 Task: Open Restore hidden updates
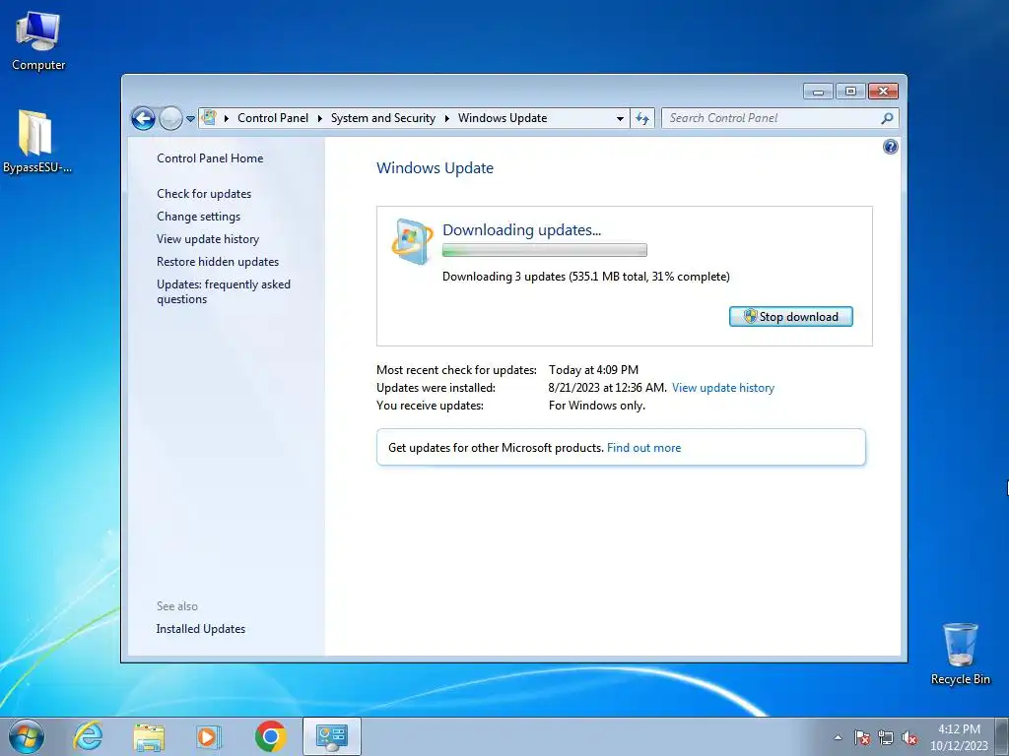tap(218, 262)
